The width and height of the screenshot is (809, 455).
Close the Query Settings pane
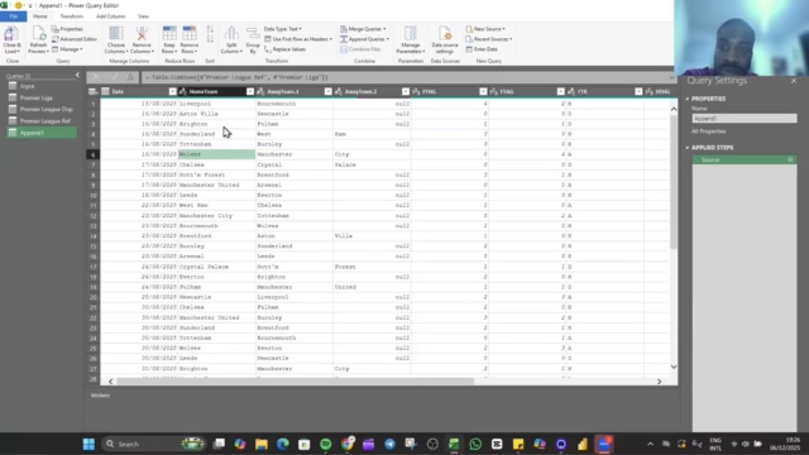[x=793, y=80]
